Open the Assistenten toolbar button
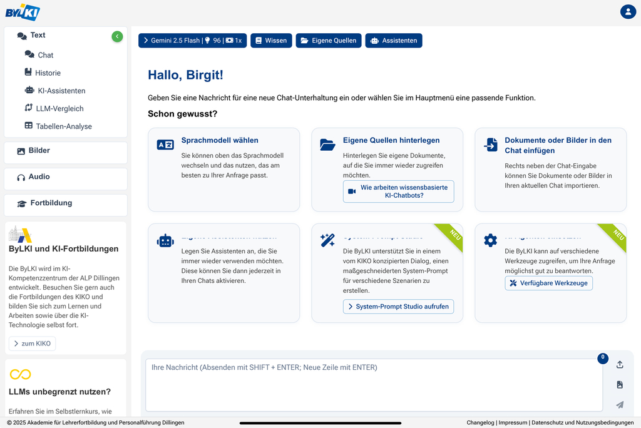Image resolution: width=641 pixels, height=428 pixels. (x=394, y=41)
